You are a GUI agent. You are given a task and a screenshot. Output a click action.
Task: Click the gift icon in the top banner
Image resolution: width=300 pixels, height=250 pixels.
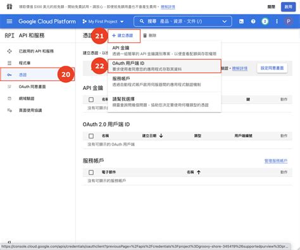coord(9,6)
